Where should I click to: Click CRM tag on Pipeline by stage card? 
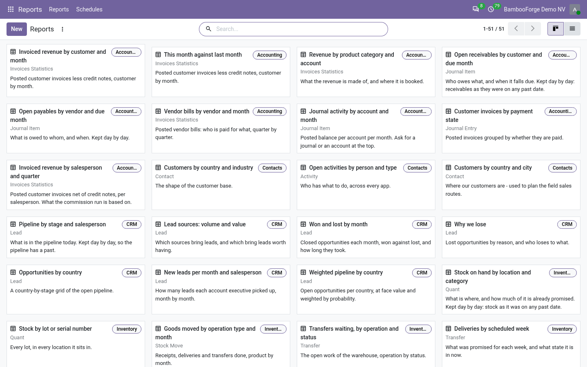click(x=132, y=224)
